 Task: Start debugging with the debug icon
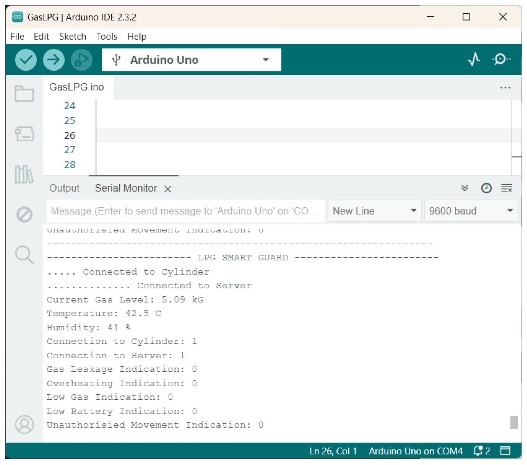coord(82,60)
